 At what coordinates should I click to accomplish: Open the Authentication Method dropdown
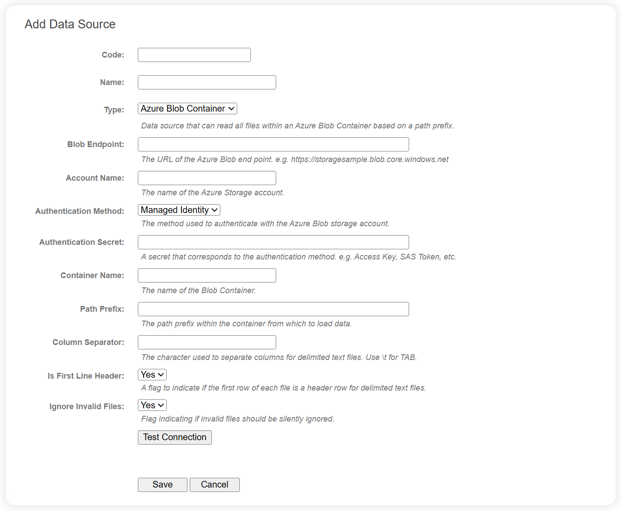coord(179,210)
